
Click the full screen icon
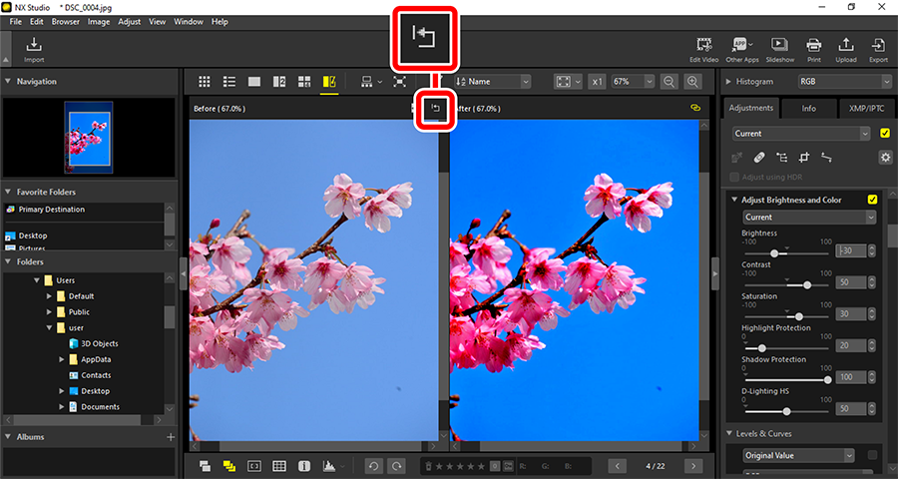pos(399,82)
